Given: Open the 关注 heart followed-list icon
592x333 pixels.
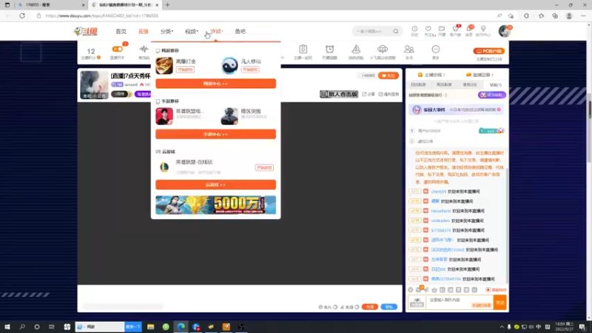Looking at the screenshot, I should point(428,30).
